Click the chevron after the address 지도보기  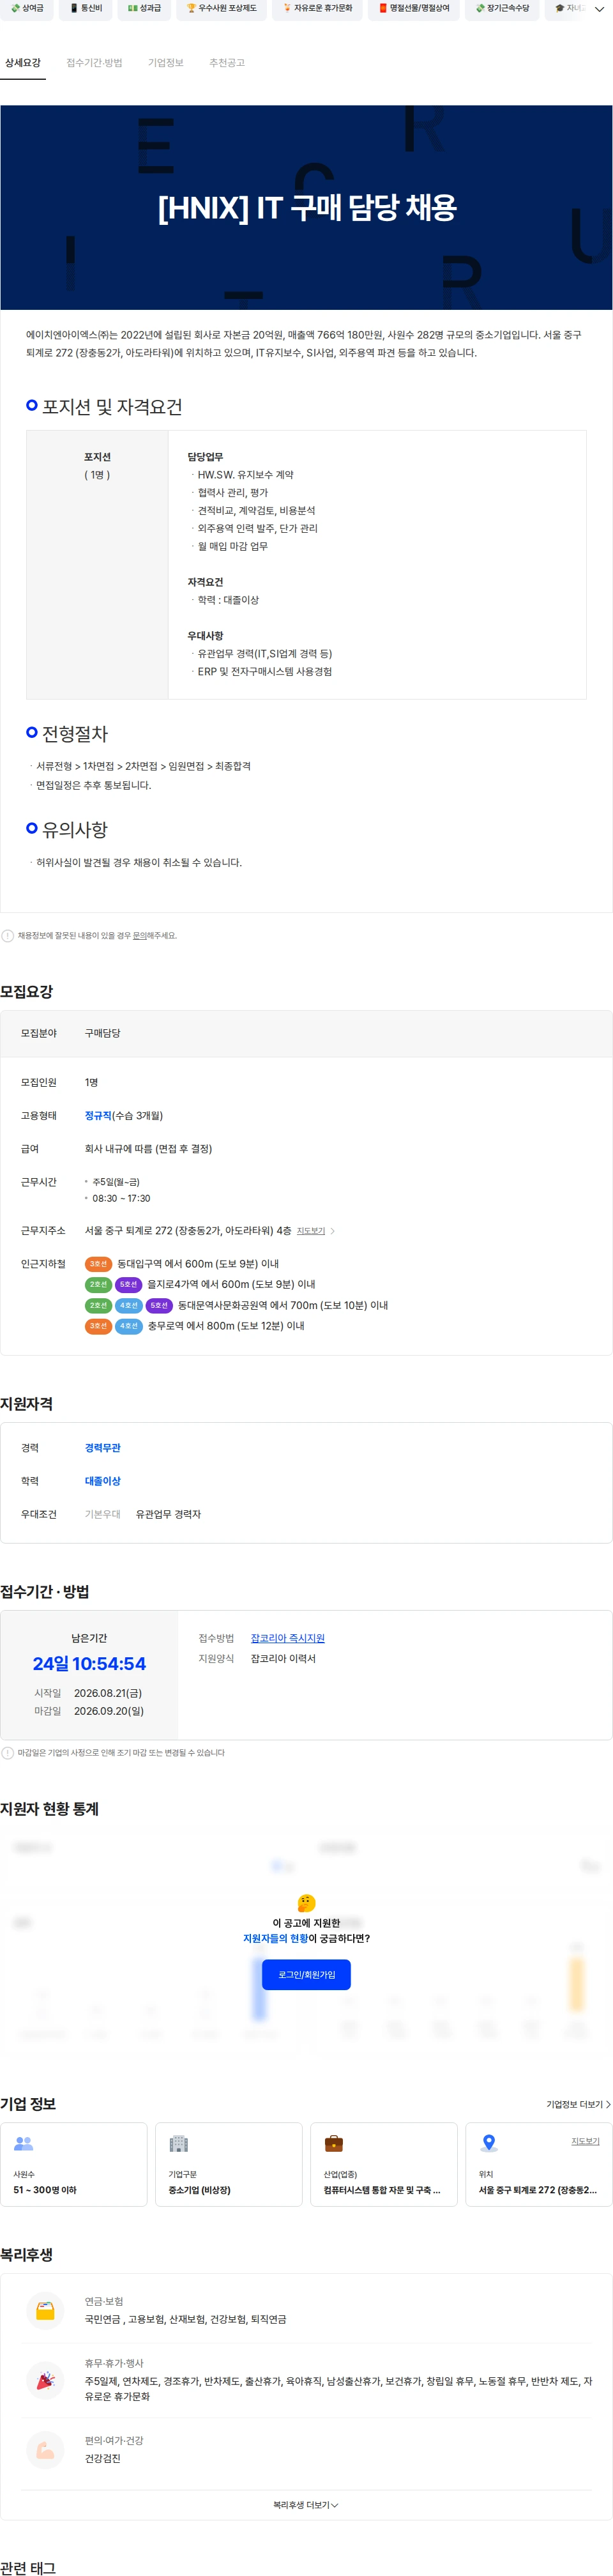click(x=333, y=1231)
